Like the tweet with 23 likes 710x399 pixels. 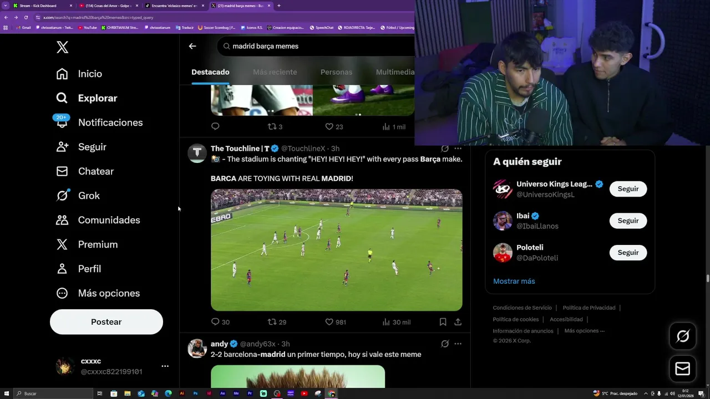click(x=334, y=126)
